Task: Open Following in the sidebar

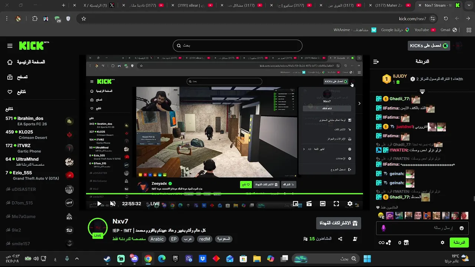Action: (17, 92)
